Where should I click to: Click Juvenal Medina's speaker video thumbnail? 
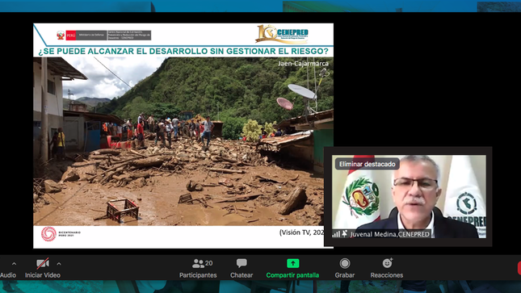click(409, 196)
